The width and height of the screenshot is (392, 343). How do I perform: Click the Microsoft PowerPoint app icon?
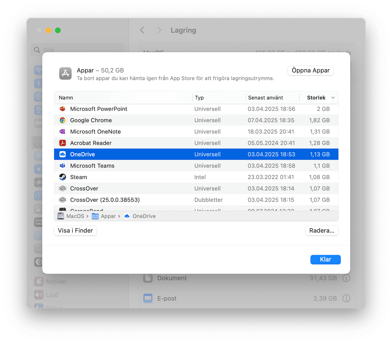tap(63, 109)
